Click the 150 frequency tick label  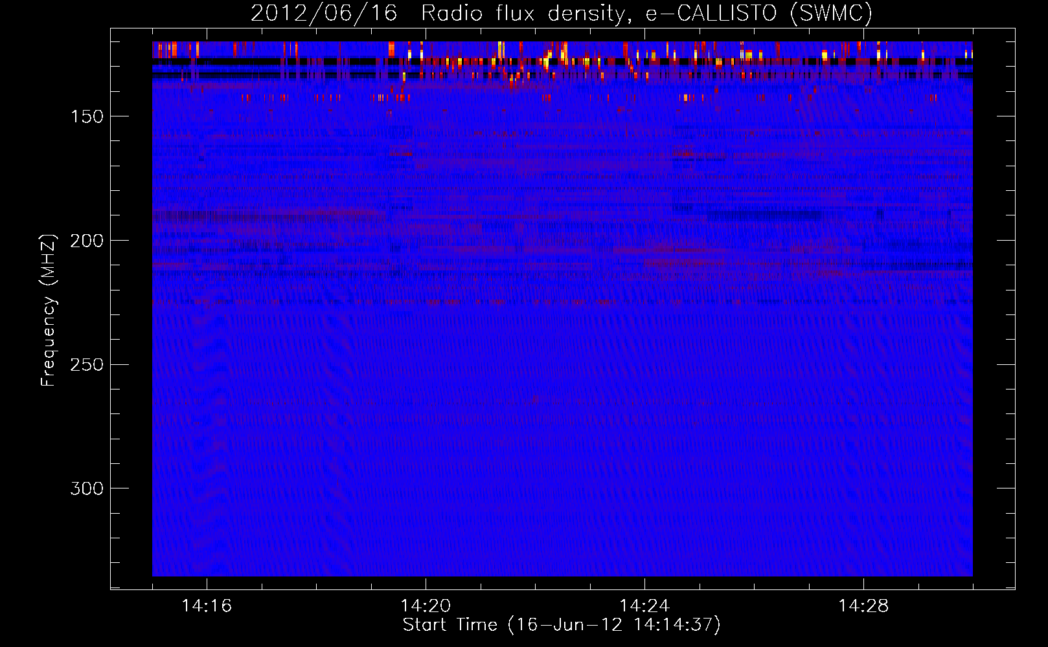pyautogui.click(x=87, y=116)
